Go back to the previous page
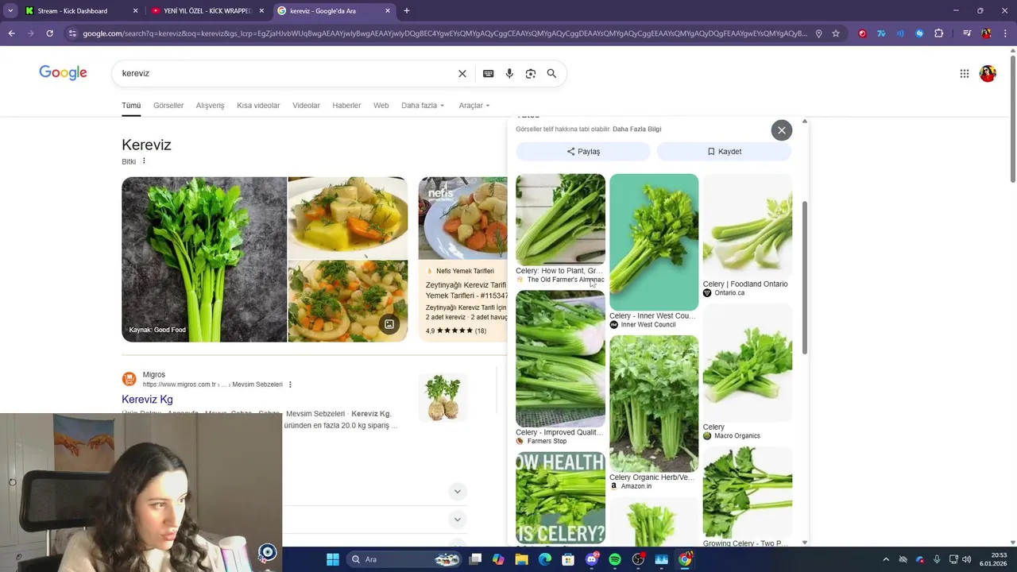 pyautogui.click(x=11, y=33)
